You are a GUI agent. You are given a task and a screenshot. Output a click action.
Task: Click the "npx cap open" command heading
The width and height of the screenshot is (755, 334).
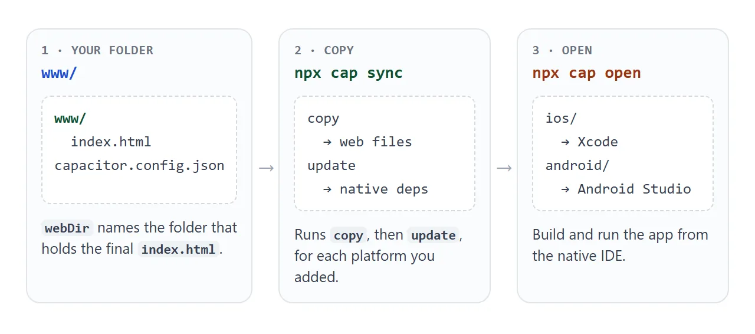tap(586, 73)
